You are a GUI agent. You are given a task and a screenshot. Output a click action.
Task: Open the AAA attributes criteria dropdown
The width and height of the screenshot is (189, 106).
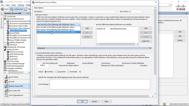tap(59, 24)
